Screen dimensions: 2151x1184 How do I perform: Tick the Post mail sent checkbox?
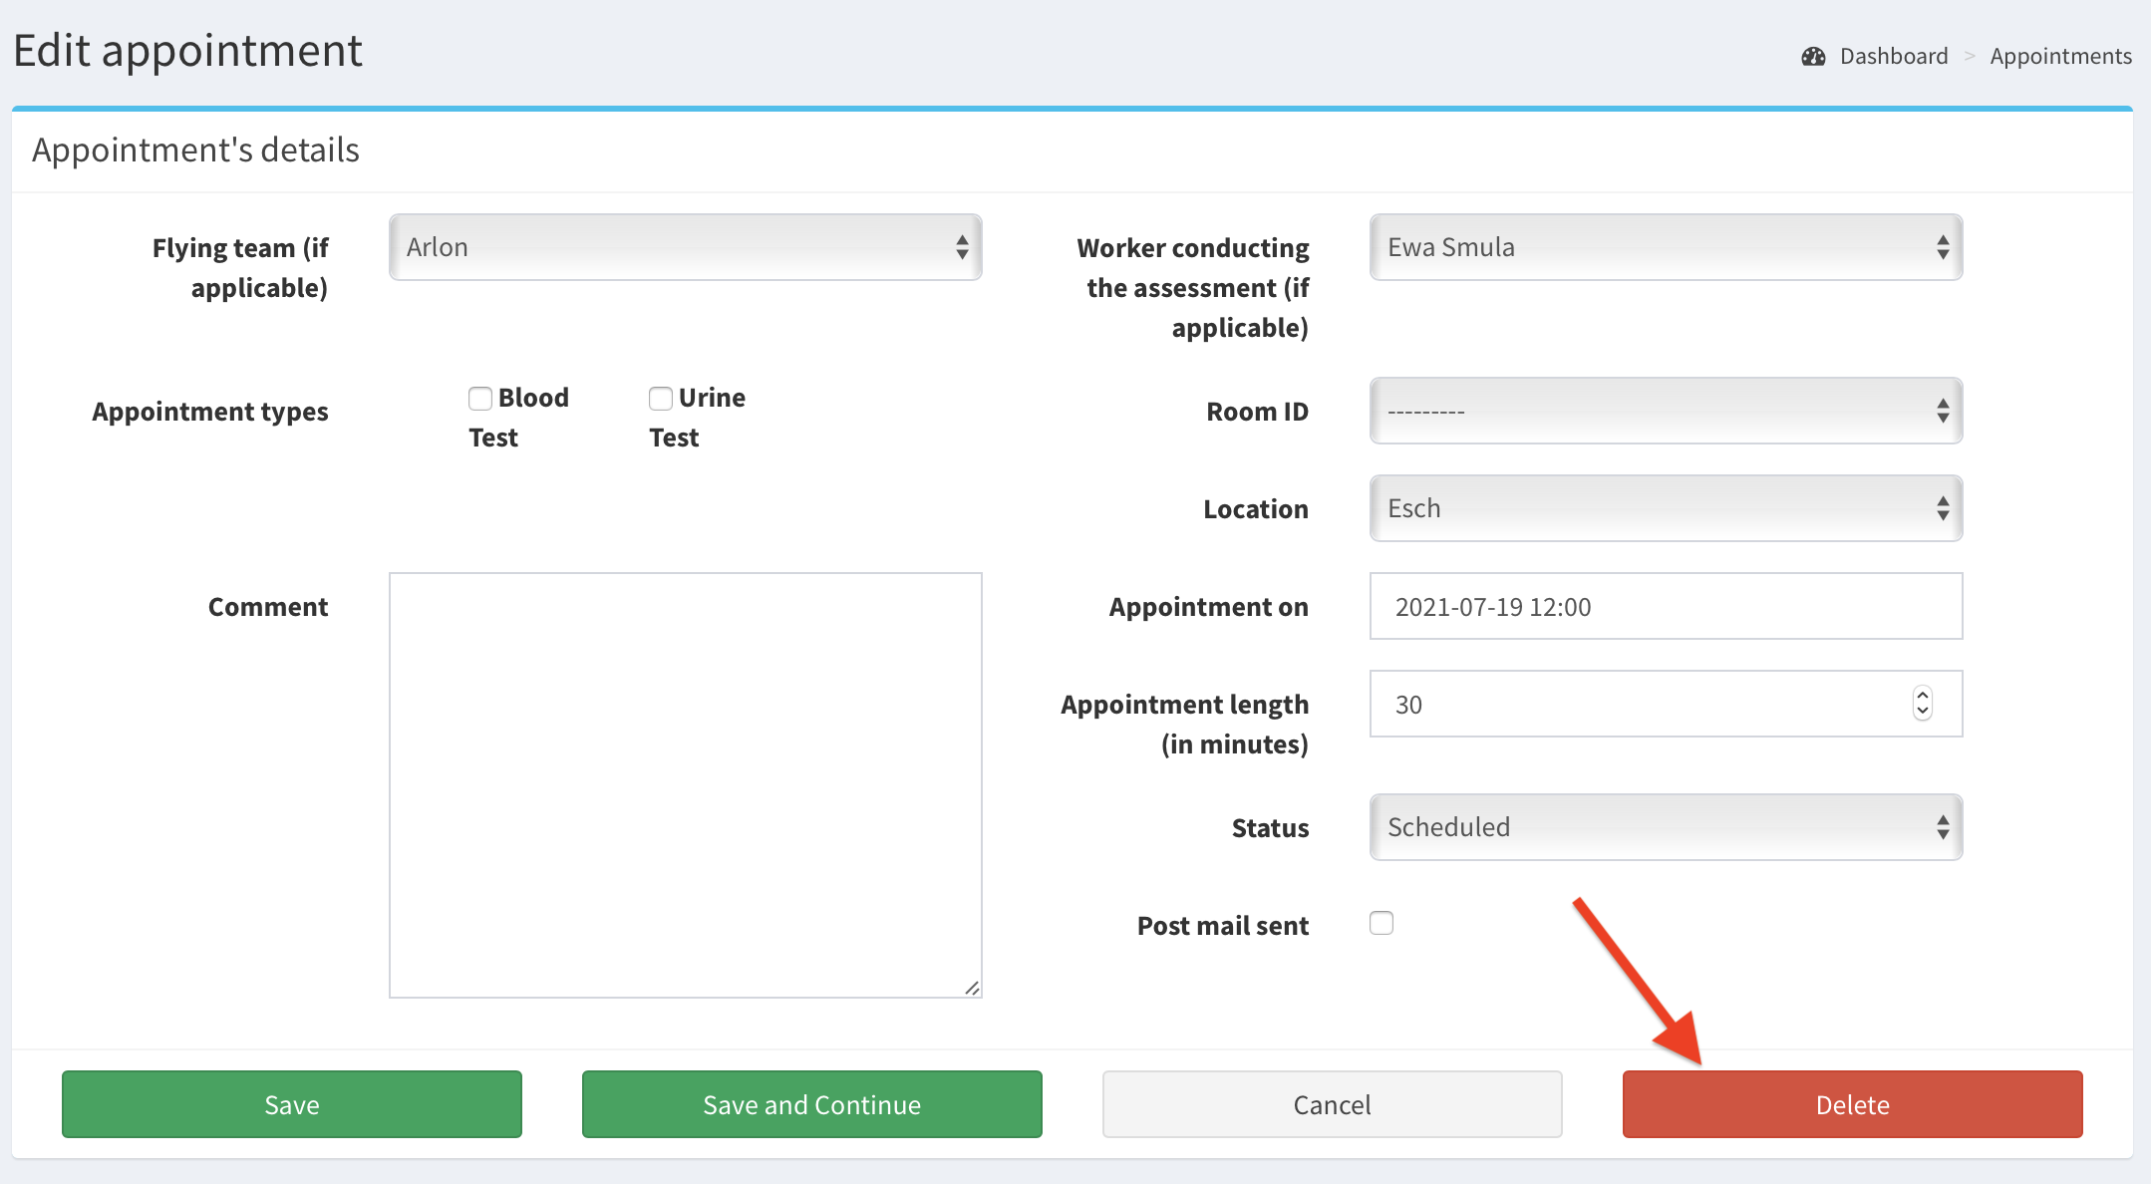(1382, 923)
